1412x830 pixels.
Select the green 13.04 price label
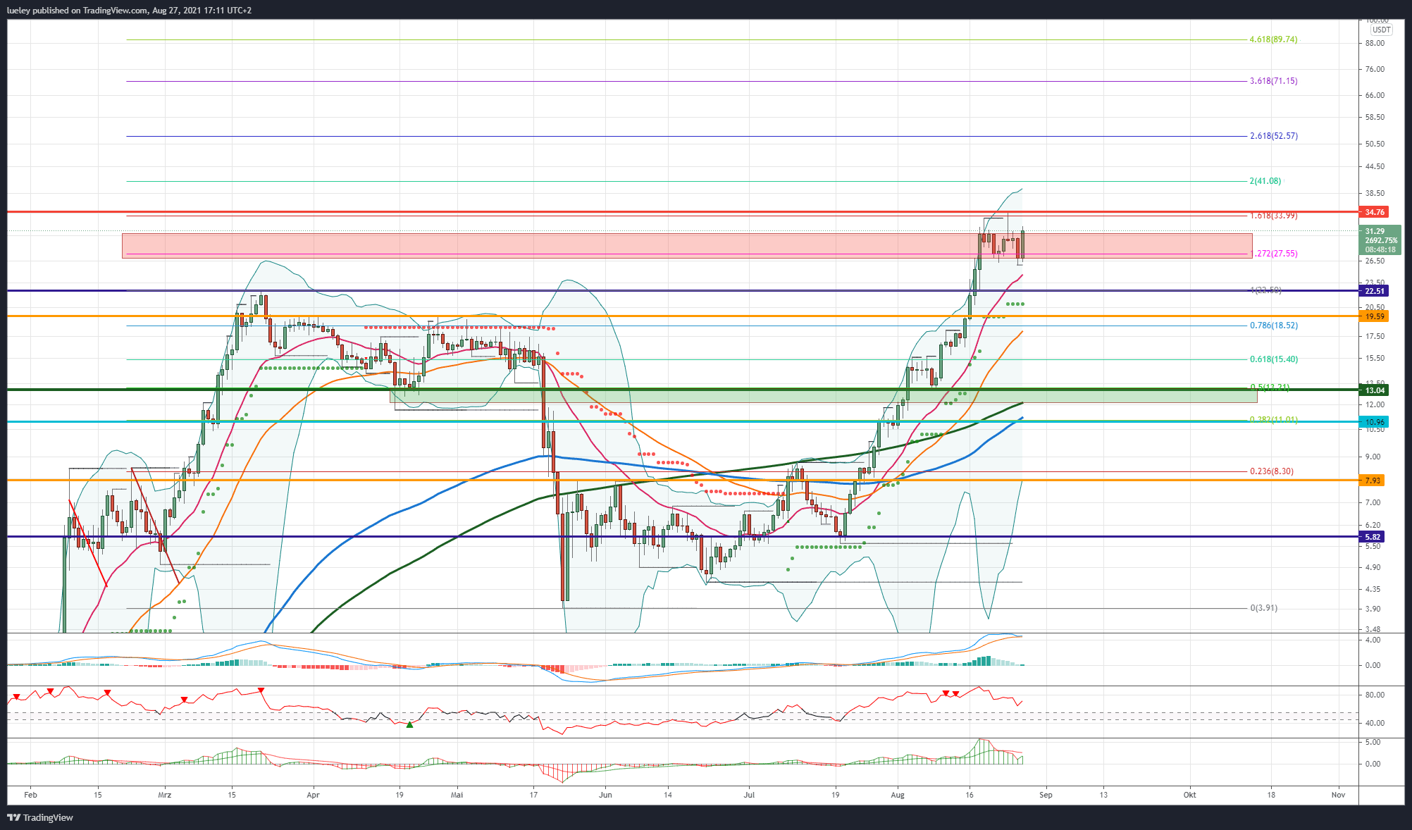(x=1374, y=390)
